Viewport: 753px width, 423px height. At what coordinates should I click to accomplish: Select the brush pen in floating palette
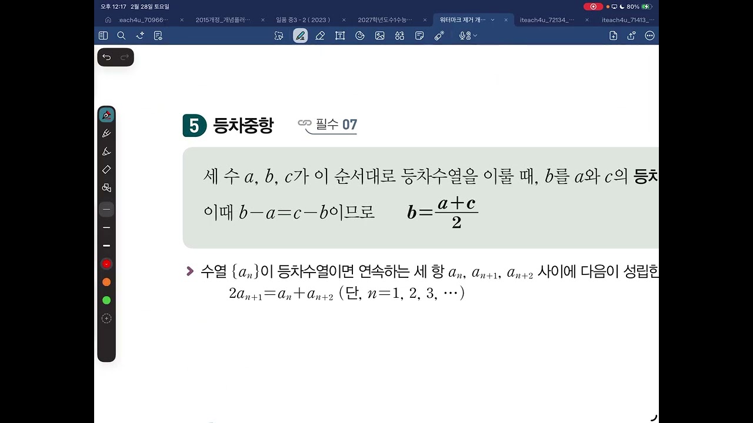coord(106,133)
